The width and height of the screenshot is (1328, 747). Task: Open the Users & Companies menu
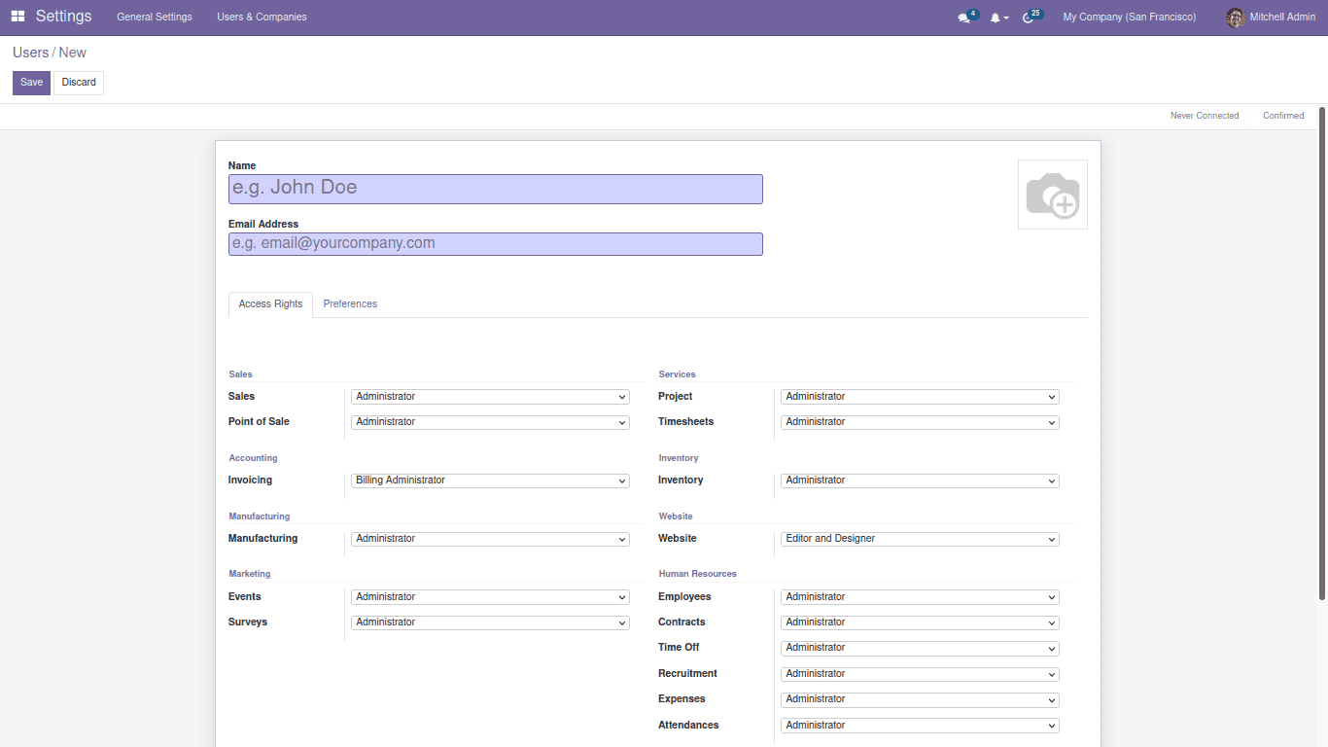tap(262, 17)
